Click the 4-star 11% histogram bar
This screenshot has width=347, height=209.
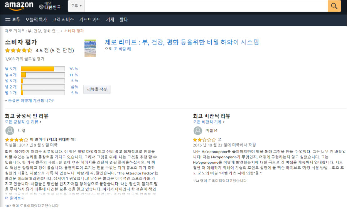(x=43, y=75)
